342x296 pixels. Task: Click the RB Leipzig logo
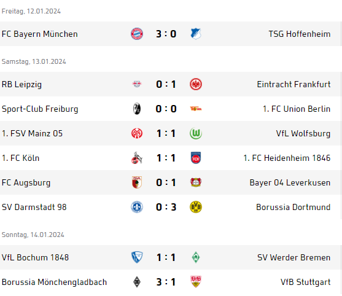pyautogui.click(x=137, y=84)
